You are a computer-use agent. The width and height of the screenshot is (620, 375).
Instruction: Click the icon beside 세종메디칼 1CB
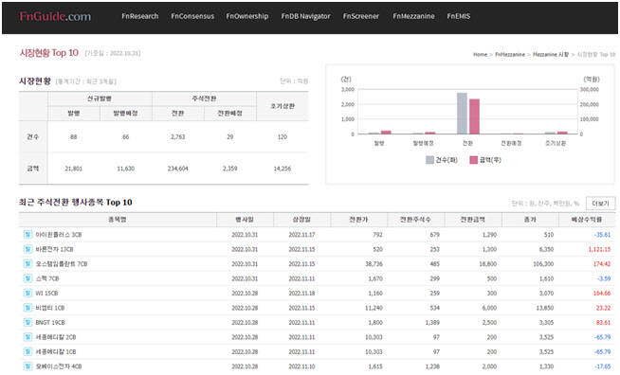[27, 351]
